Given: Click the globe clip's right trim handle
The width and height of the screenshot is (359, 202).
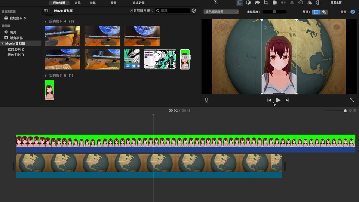Looking at the screenshot, I should pos(285,166).
